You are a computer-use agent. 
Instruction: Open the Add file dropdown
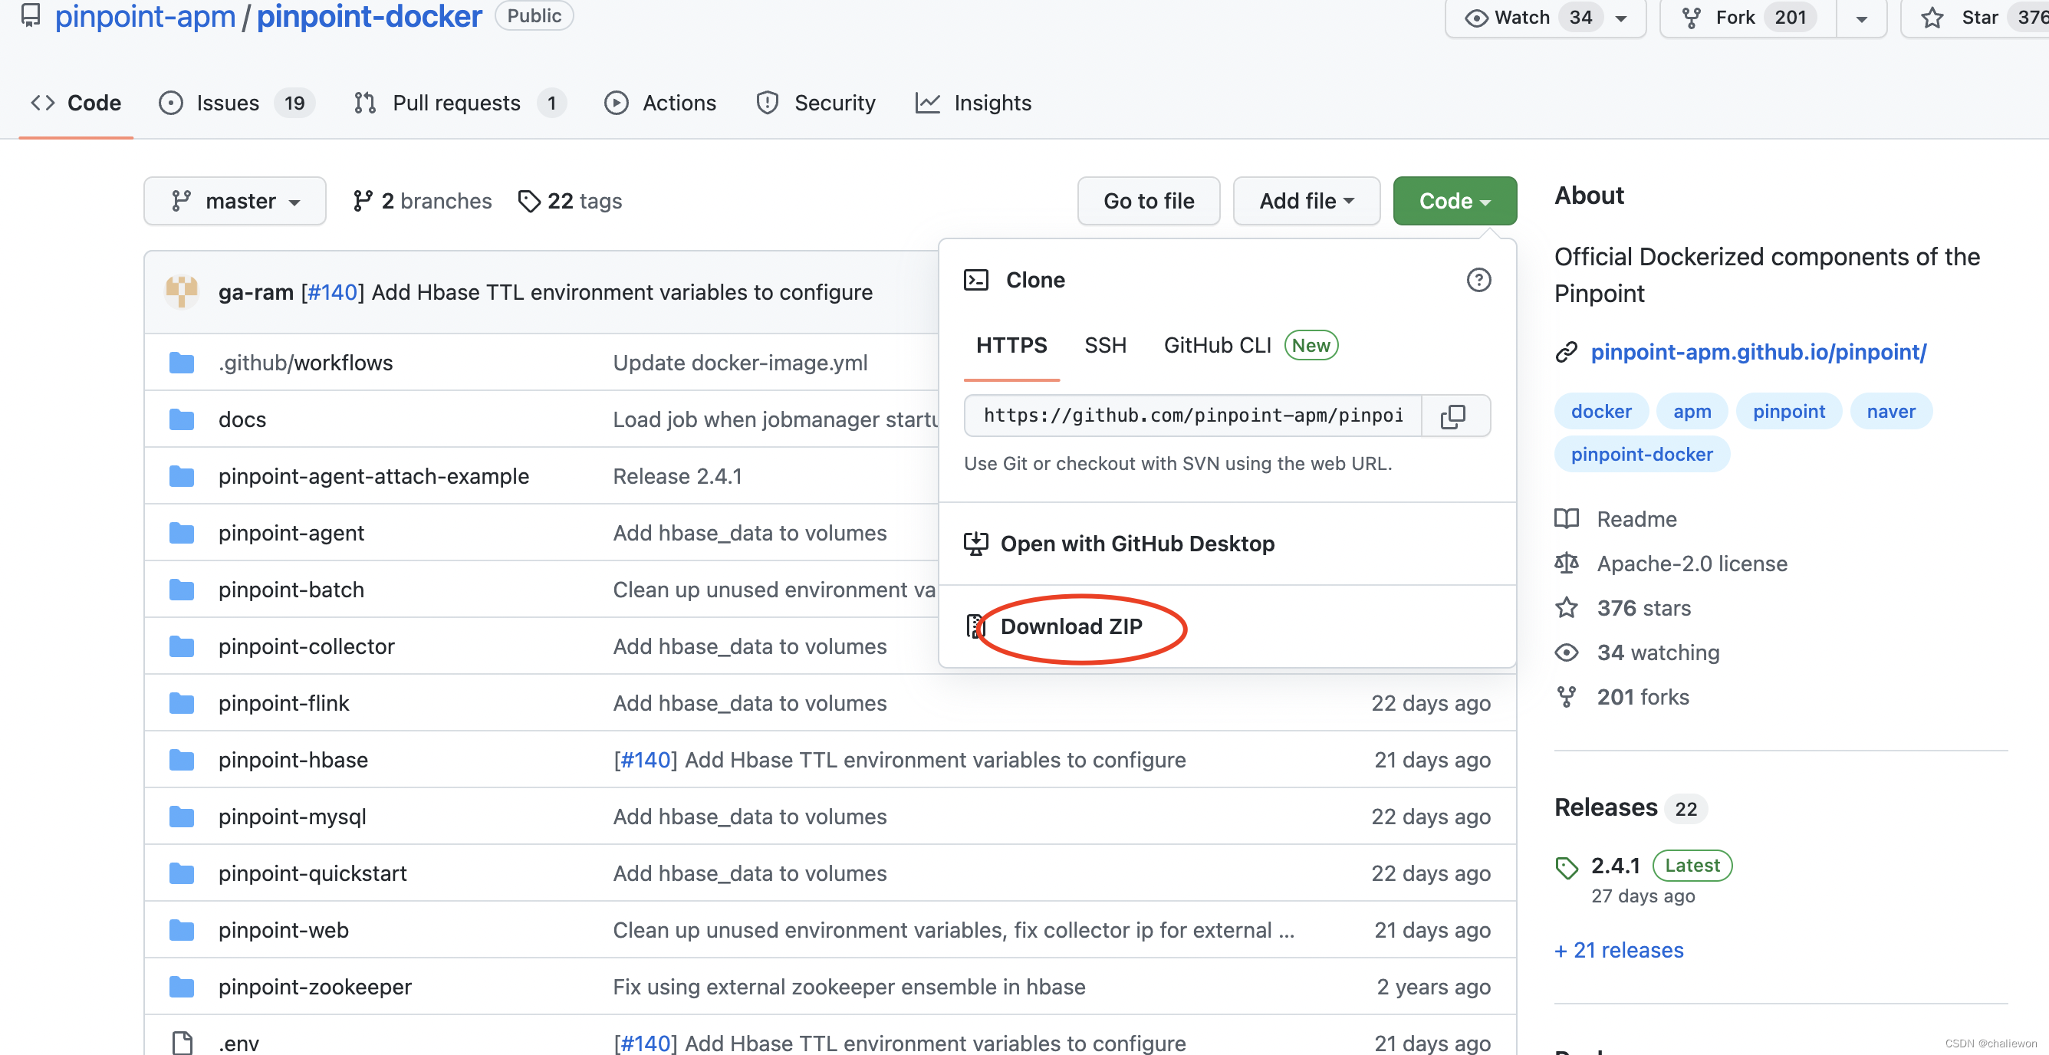click(1306, 201)
